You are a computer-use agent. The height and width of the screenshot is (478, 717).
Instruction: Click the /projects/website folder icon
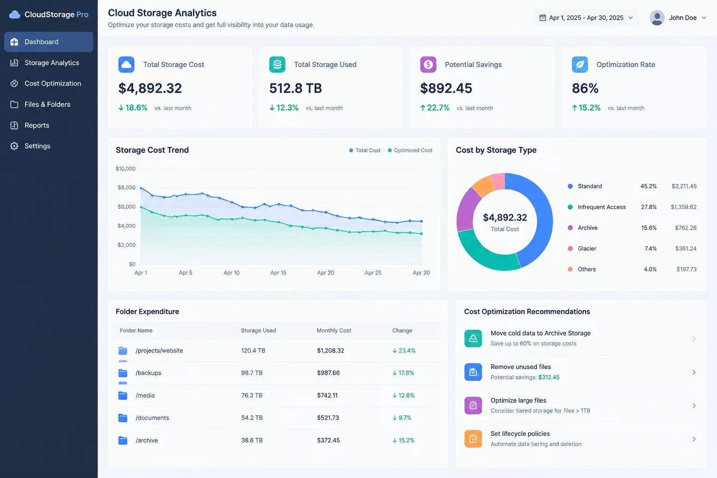[x=123, y=351]
